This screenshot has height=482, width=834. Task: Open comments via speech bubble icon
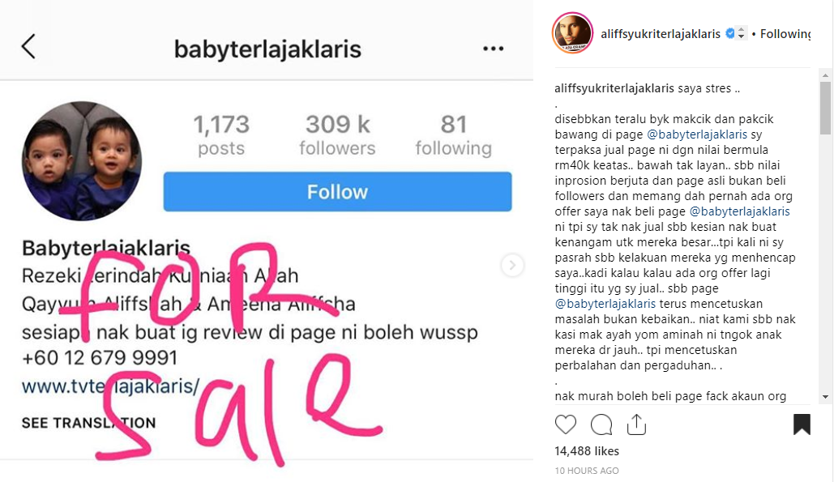[601, 424]
